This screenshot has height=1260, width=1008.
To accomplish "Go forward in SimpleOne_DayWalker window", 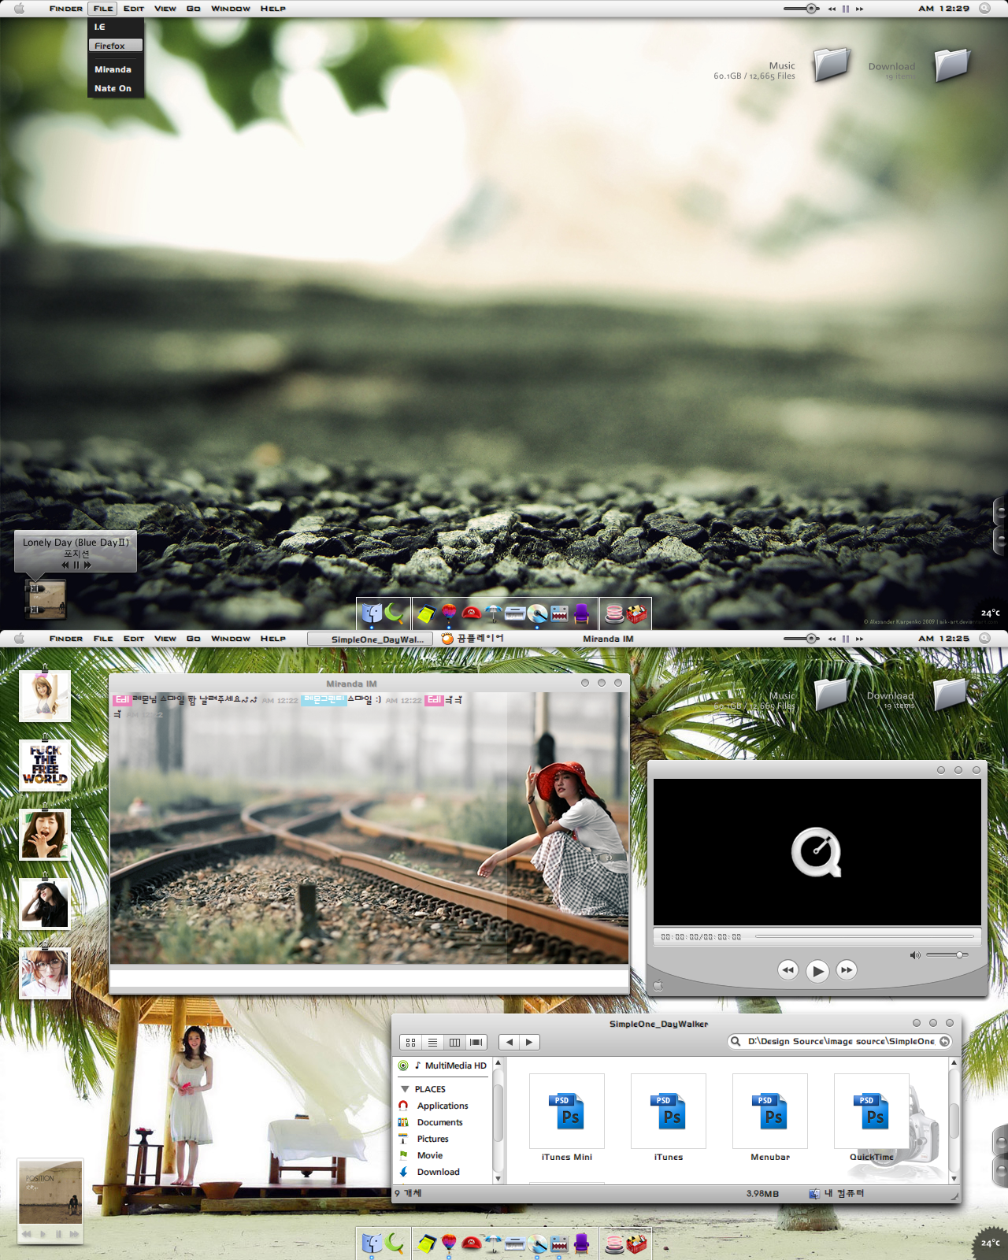I will [529, 1042].
